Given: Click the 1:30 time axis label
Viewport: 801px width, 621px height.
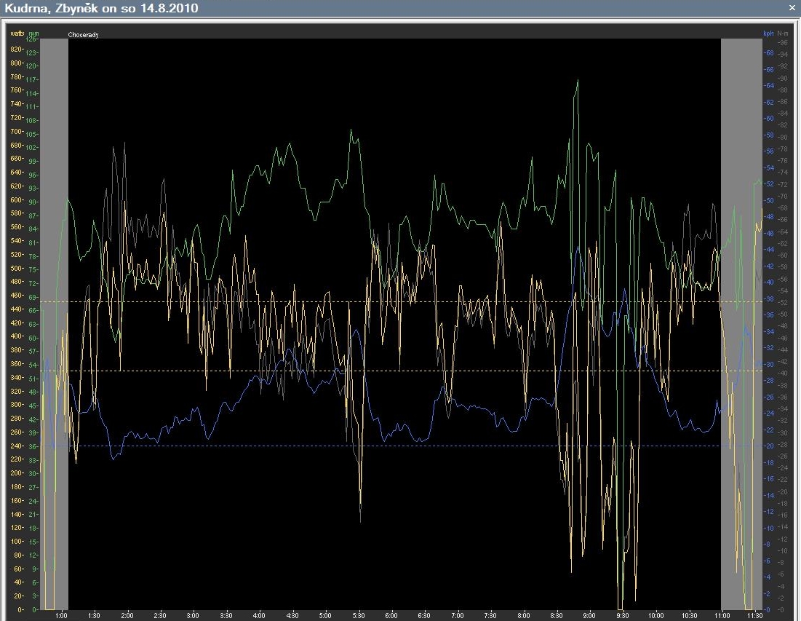Looking at the screenshot, I should point(94,615).
